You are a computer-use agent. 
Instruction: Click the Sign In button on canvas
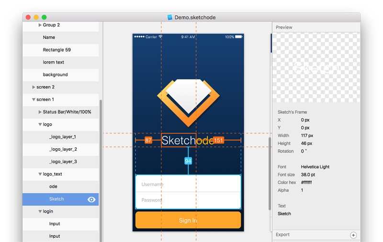tap(188, 220)
